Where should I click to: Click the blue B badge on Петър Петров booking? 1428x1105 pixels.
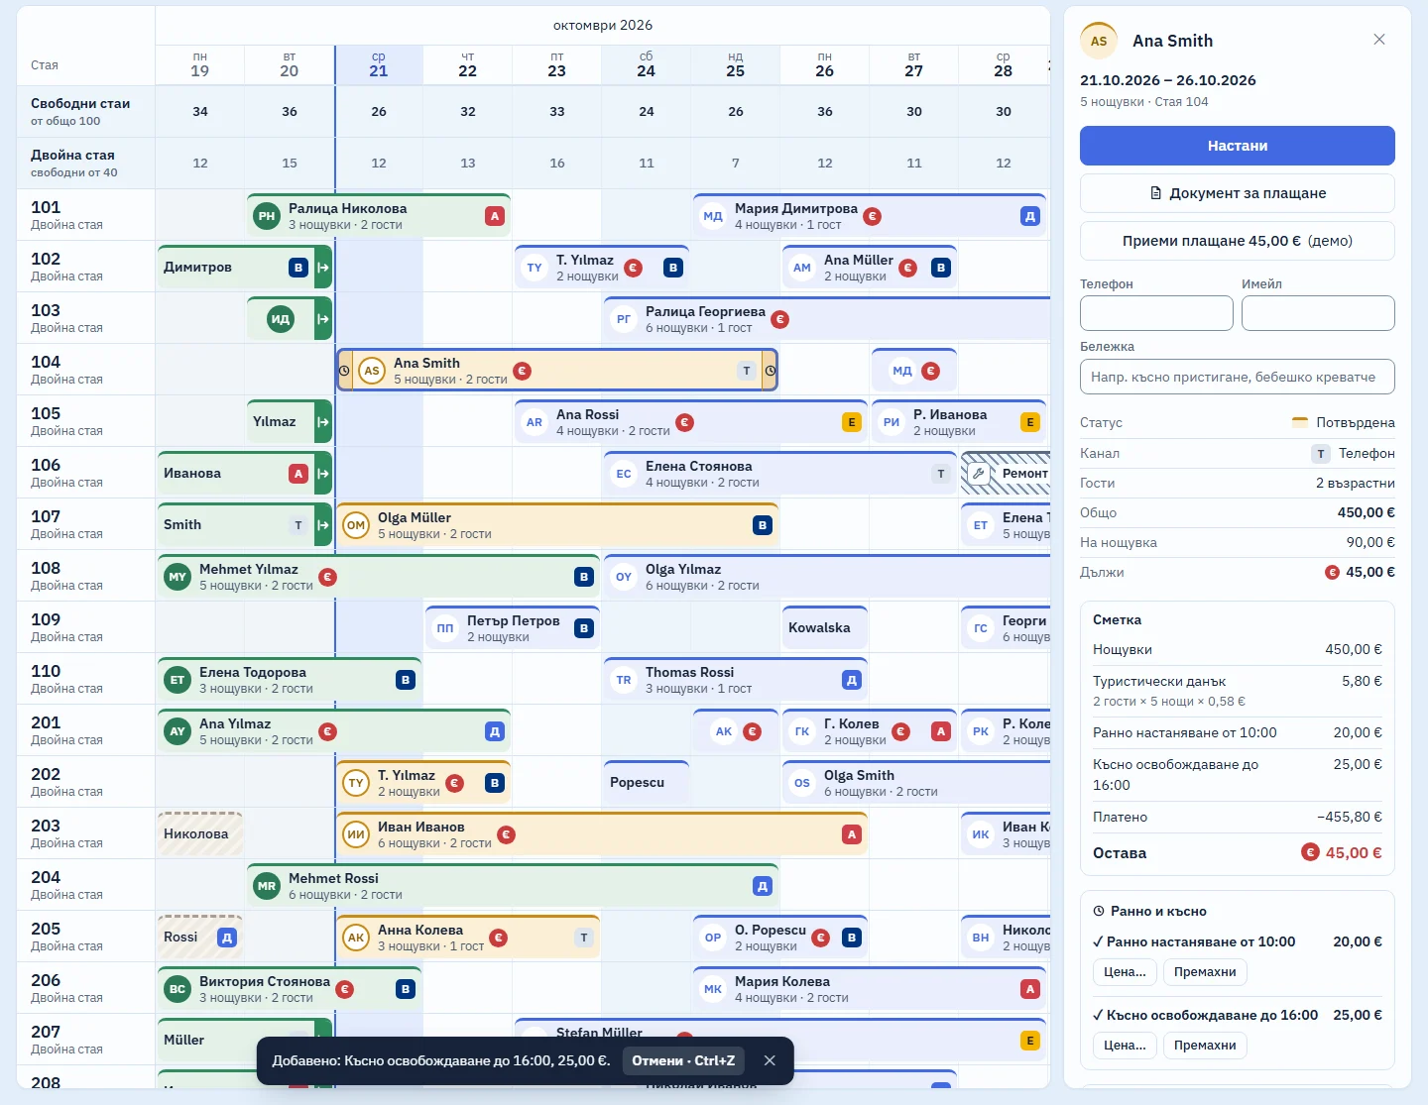(584, 628)
